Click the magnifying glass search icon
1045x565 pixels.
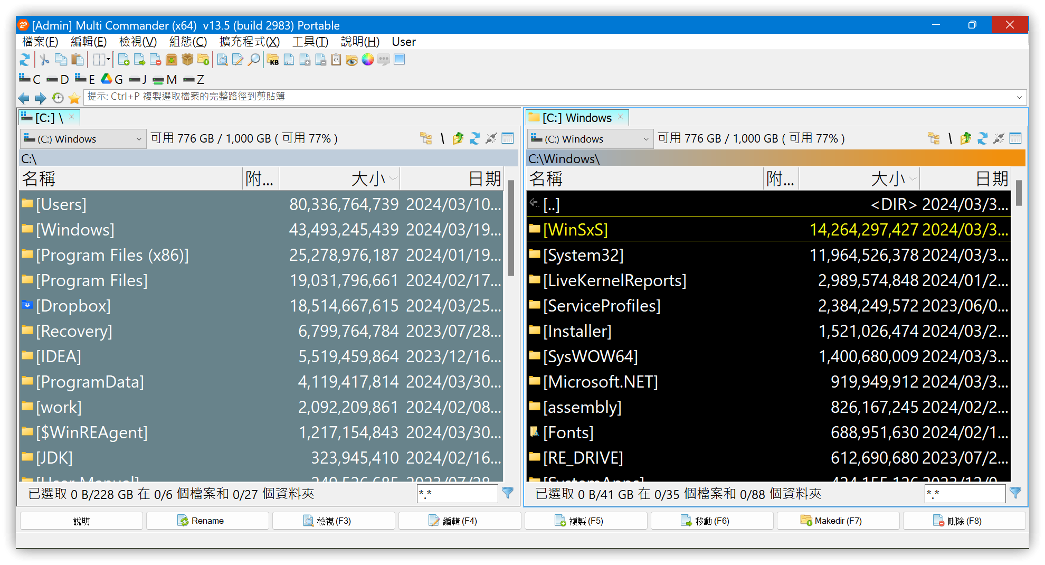[x=254, y=60]
